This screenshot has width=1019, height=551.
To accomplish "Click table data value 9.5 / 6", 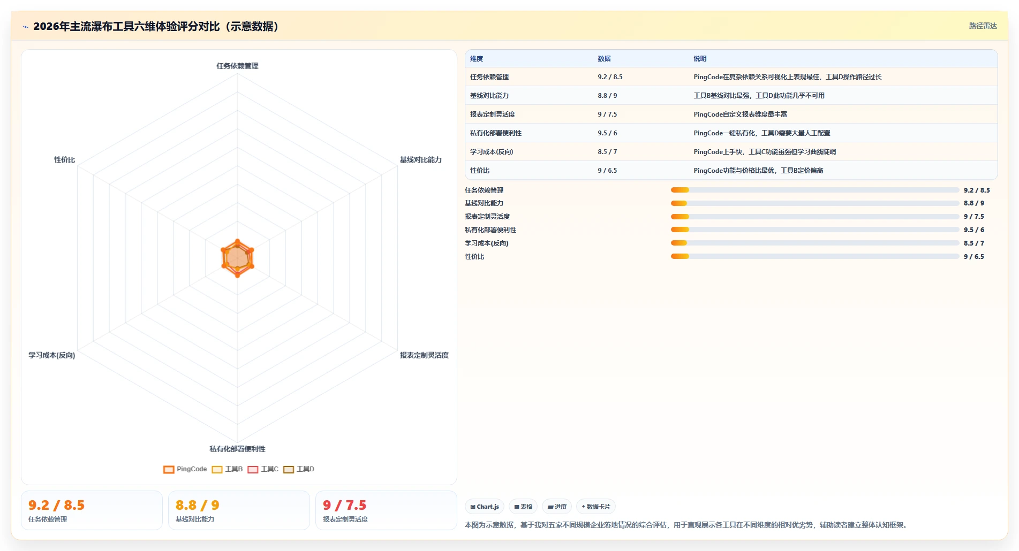I will pos(607,133).
